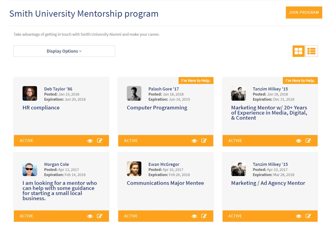Viewport: 335px width, 225px height.
Task: Click the JOIN PROGRAM button
Action: [x=304, y=12]
